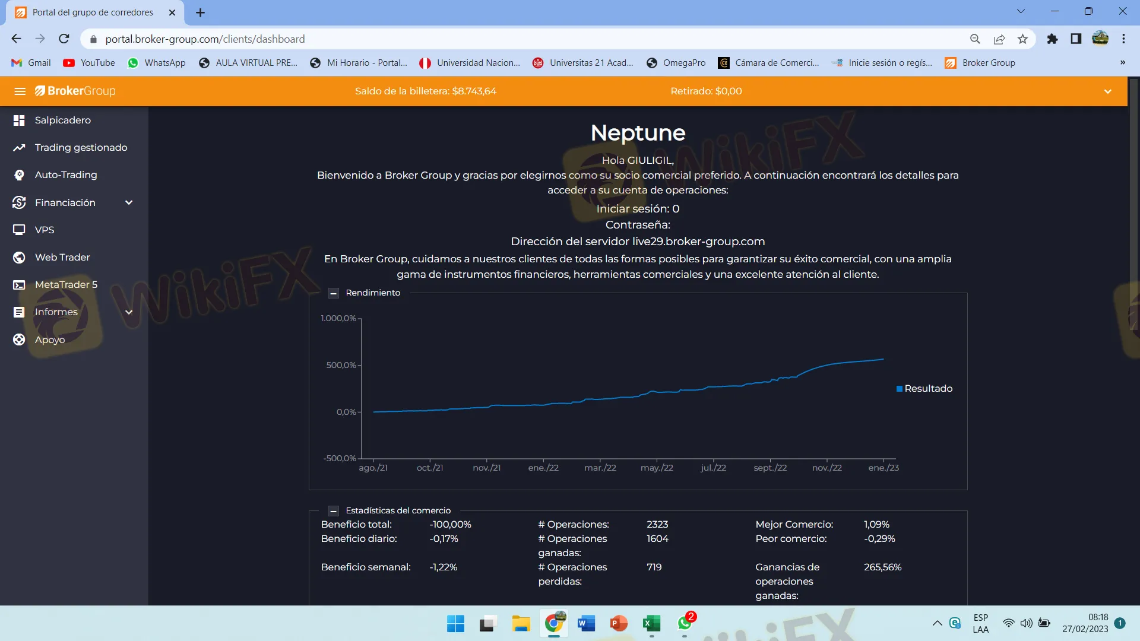Open Universidad Nacion bookmark
Viewport: 1140px width, 641px height.
tap(470, 63)
